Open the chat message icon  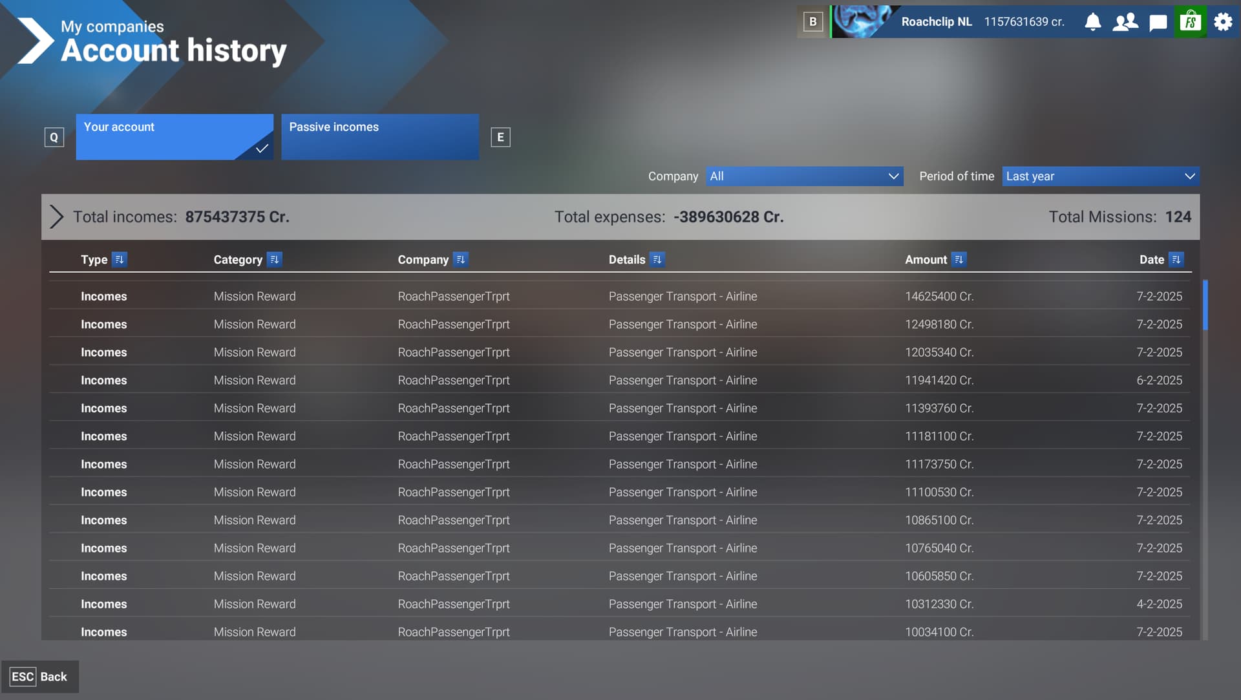point(1158,21)
